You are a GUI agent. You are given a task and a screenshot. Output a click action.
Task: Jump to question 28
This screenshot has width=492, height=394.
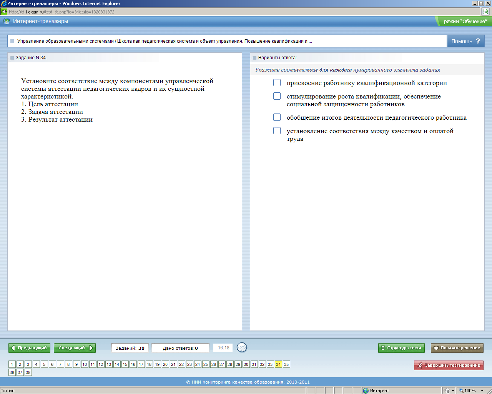click(x=230, y=364)
